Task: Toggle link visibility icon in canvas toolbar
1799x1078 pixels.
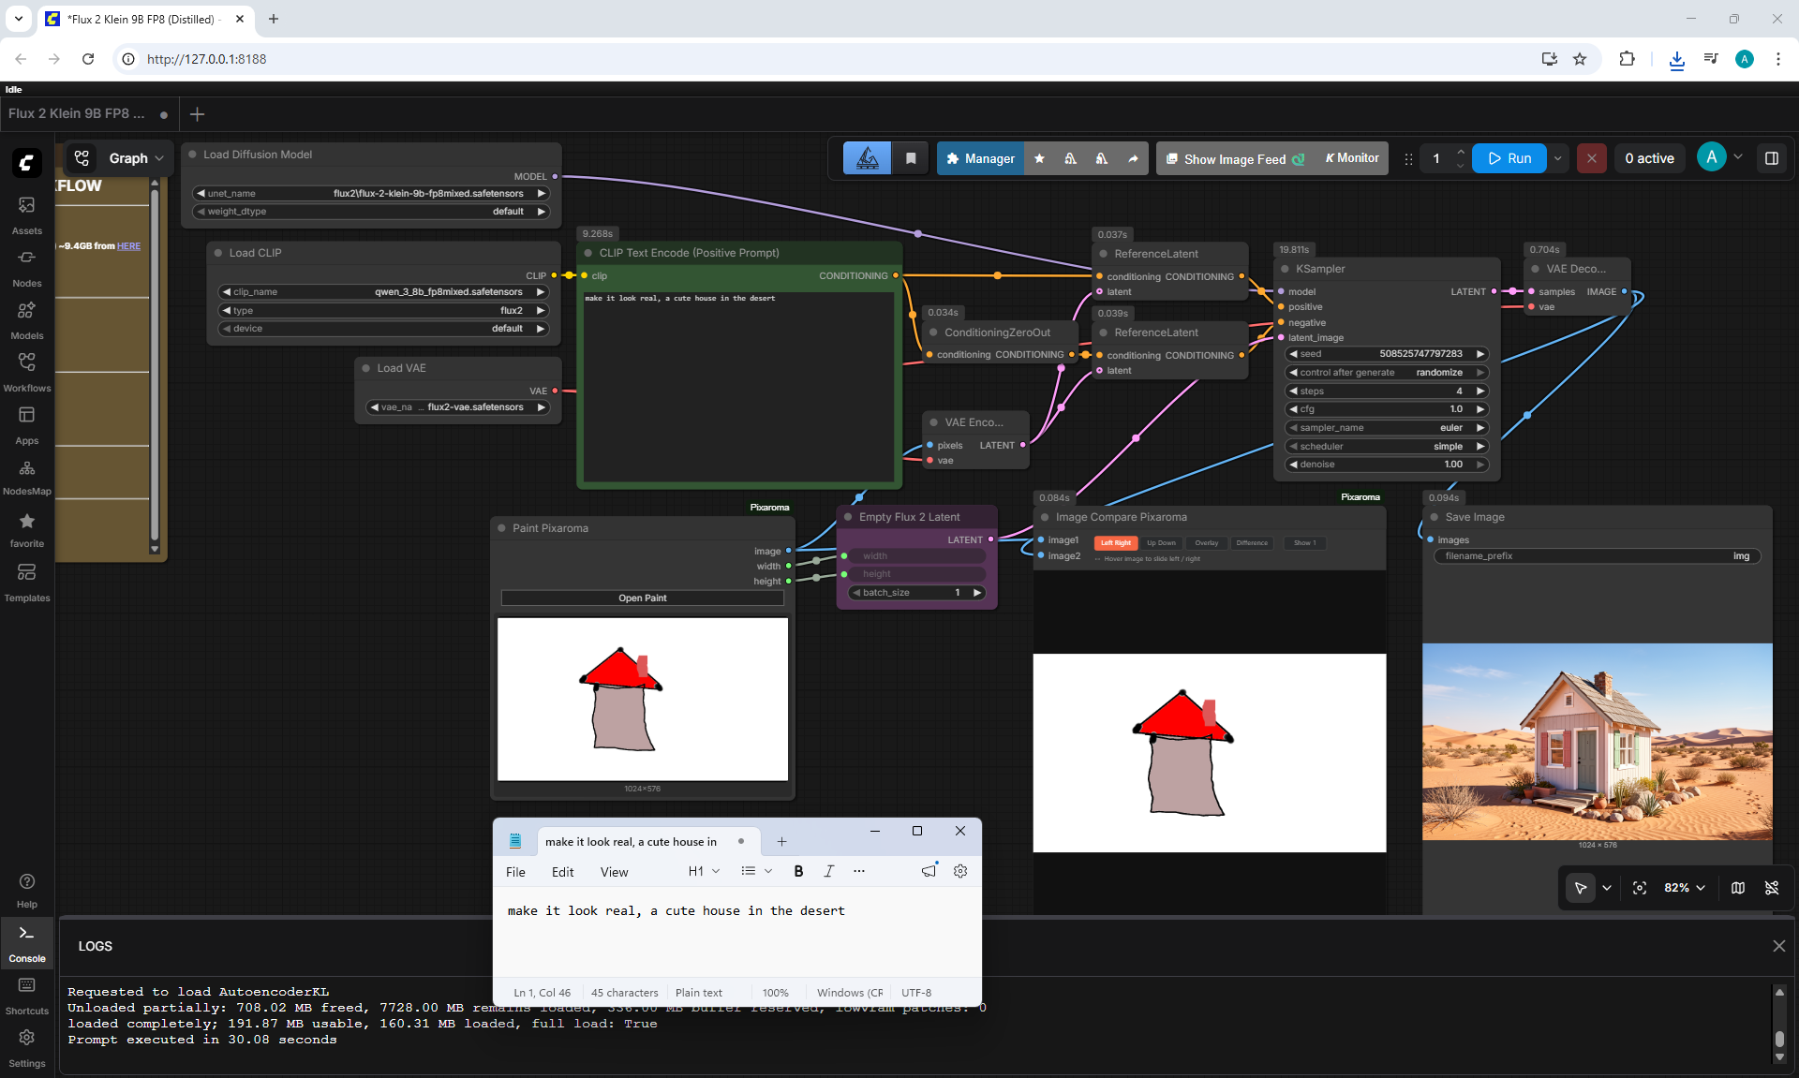Action: pos(1772,888)
